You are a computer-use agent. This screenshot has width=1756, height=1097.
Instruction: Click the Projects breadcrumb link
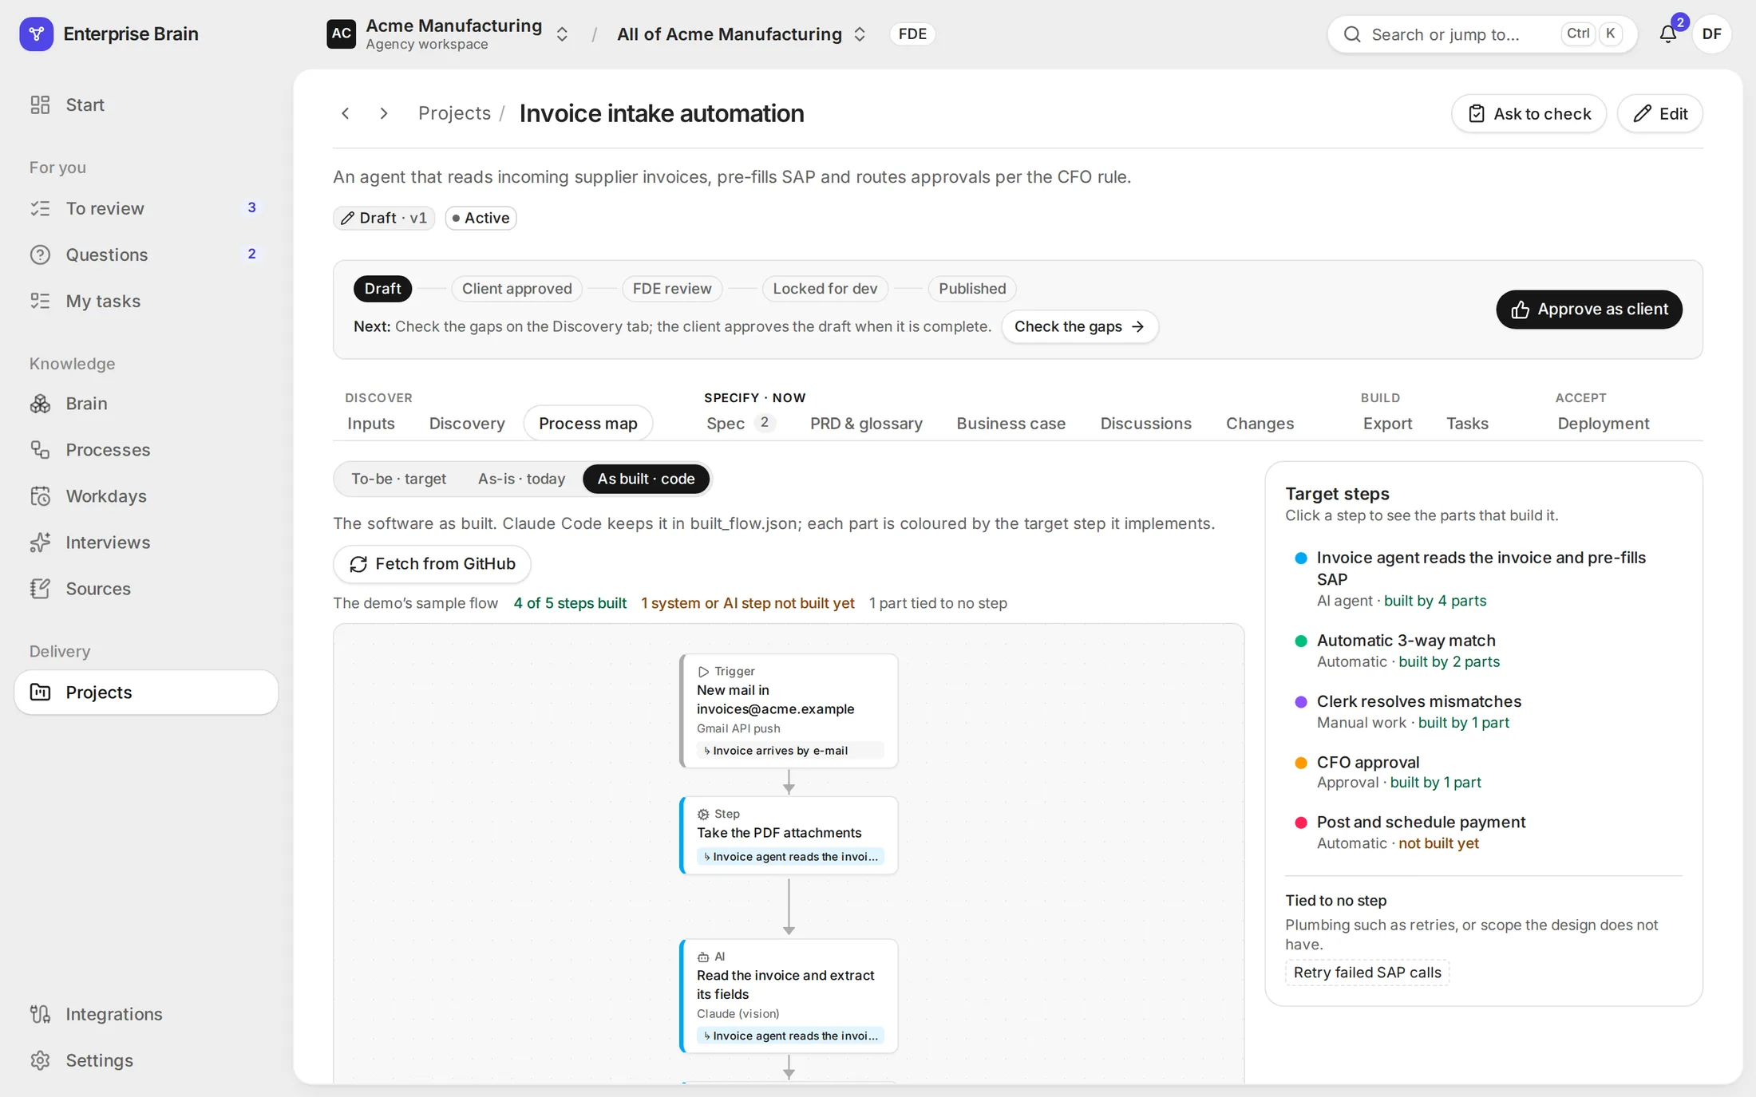(454, 113)
